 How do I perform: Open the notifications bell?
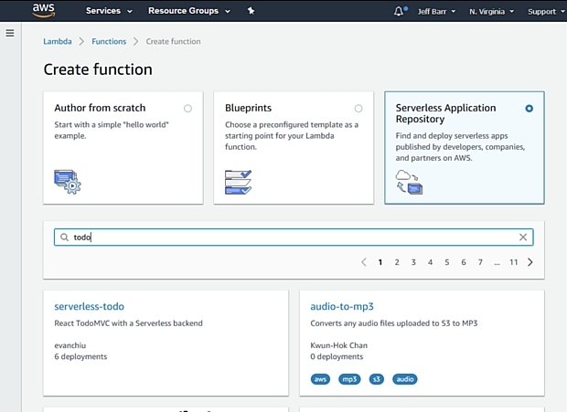click(x=399, y=11)
